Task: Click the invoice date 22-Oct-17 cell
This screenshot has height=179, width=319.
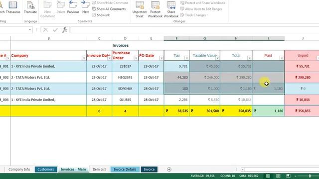Action: coord(99,66)
